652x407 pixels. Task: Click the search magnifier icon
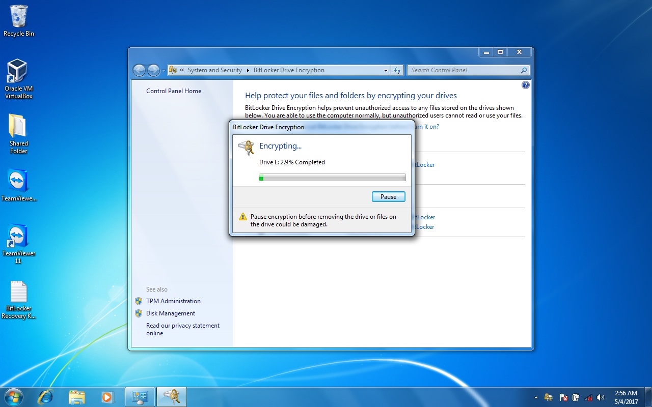click(x=524, y=70)
